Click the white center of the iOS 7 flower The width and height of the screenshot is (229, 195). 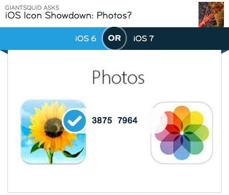click(182, 133)
